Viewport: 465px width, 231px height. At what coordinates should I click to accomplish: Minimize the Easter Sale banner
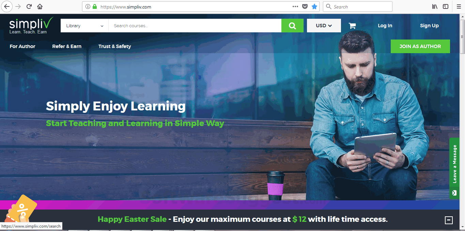(449, 220)
